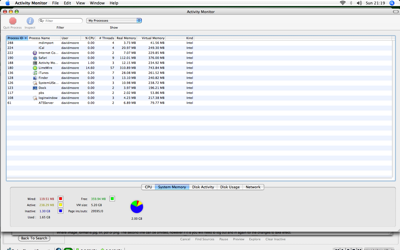The image size is (400, 250).
Task: Click the 29595/0 page ins/outs value
Action: [x=97, y=211]
